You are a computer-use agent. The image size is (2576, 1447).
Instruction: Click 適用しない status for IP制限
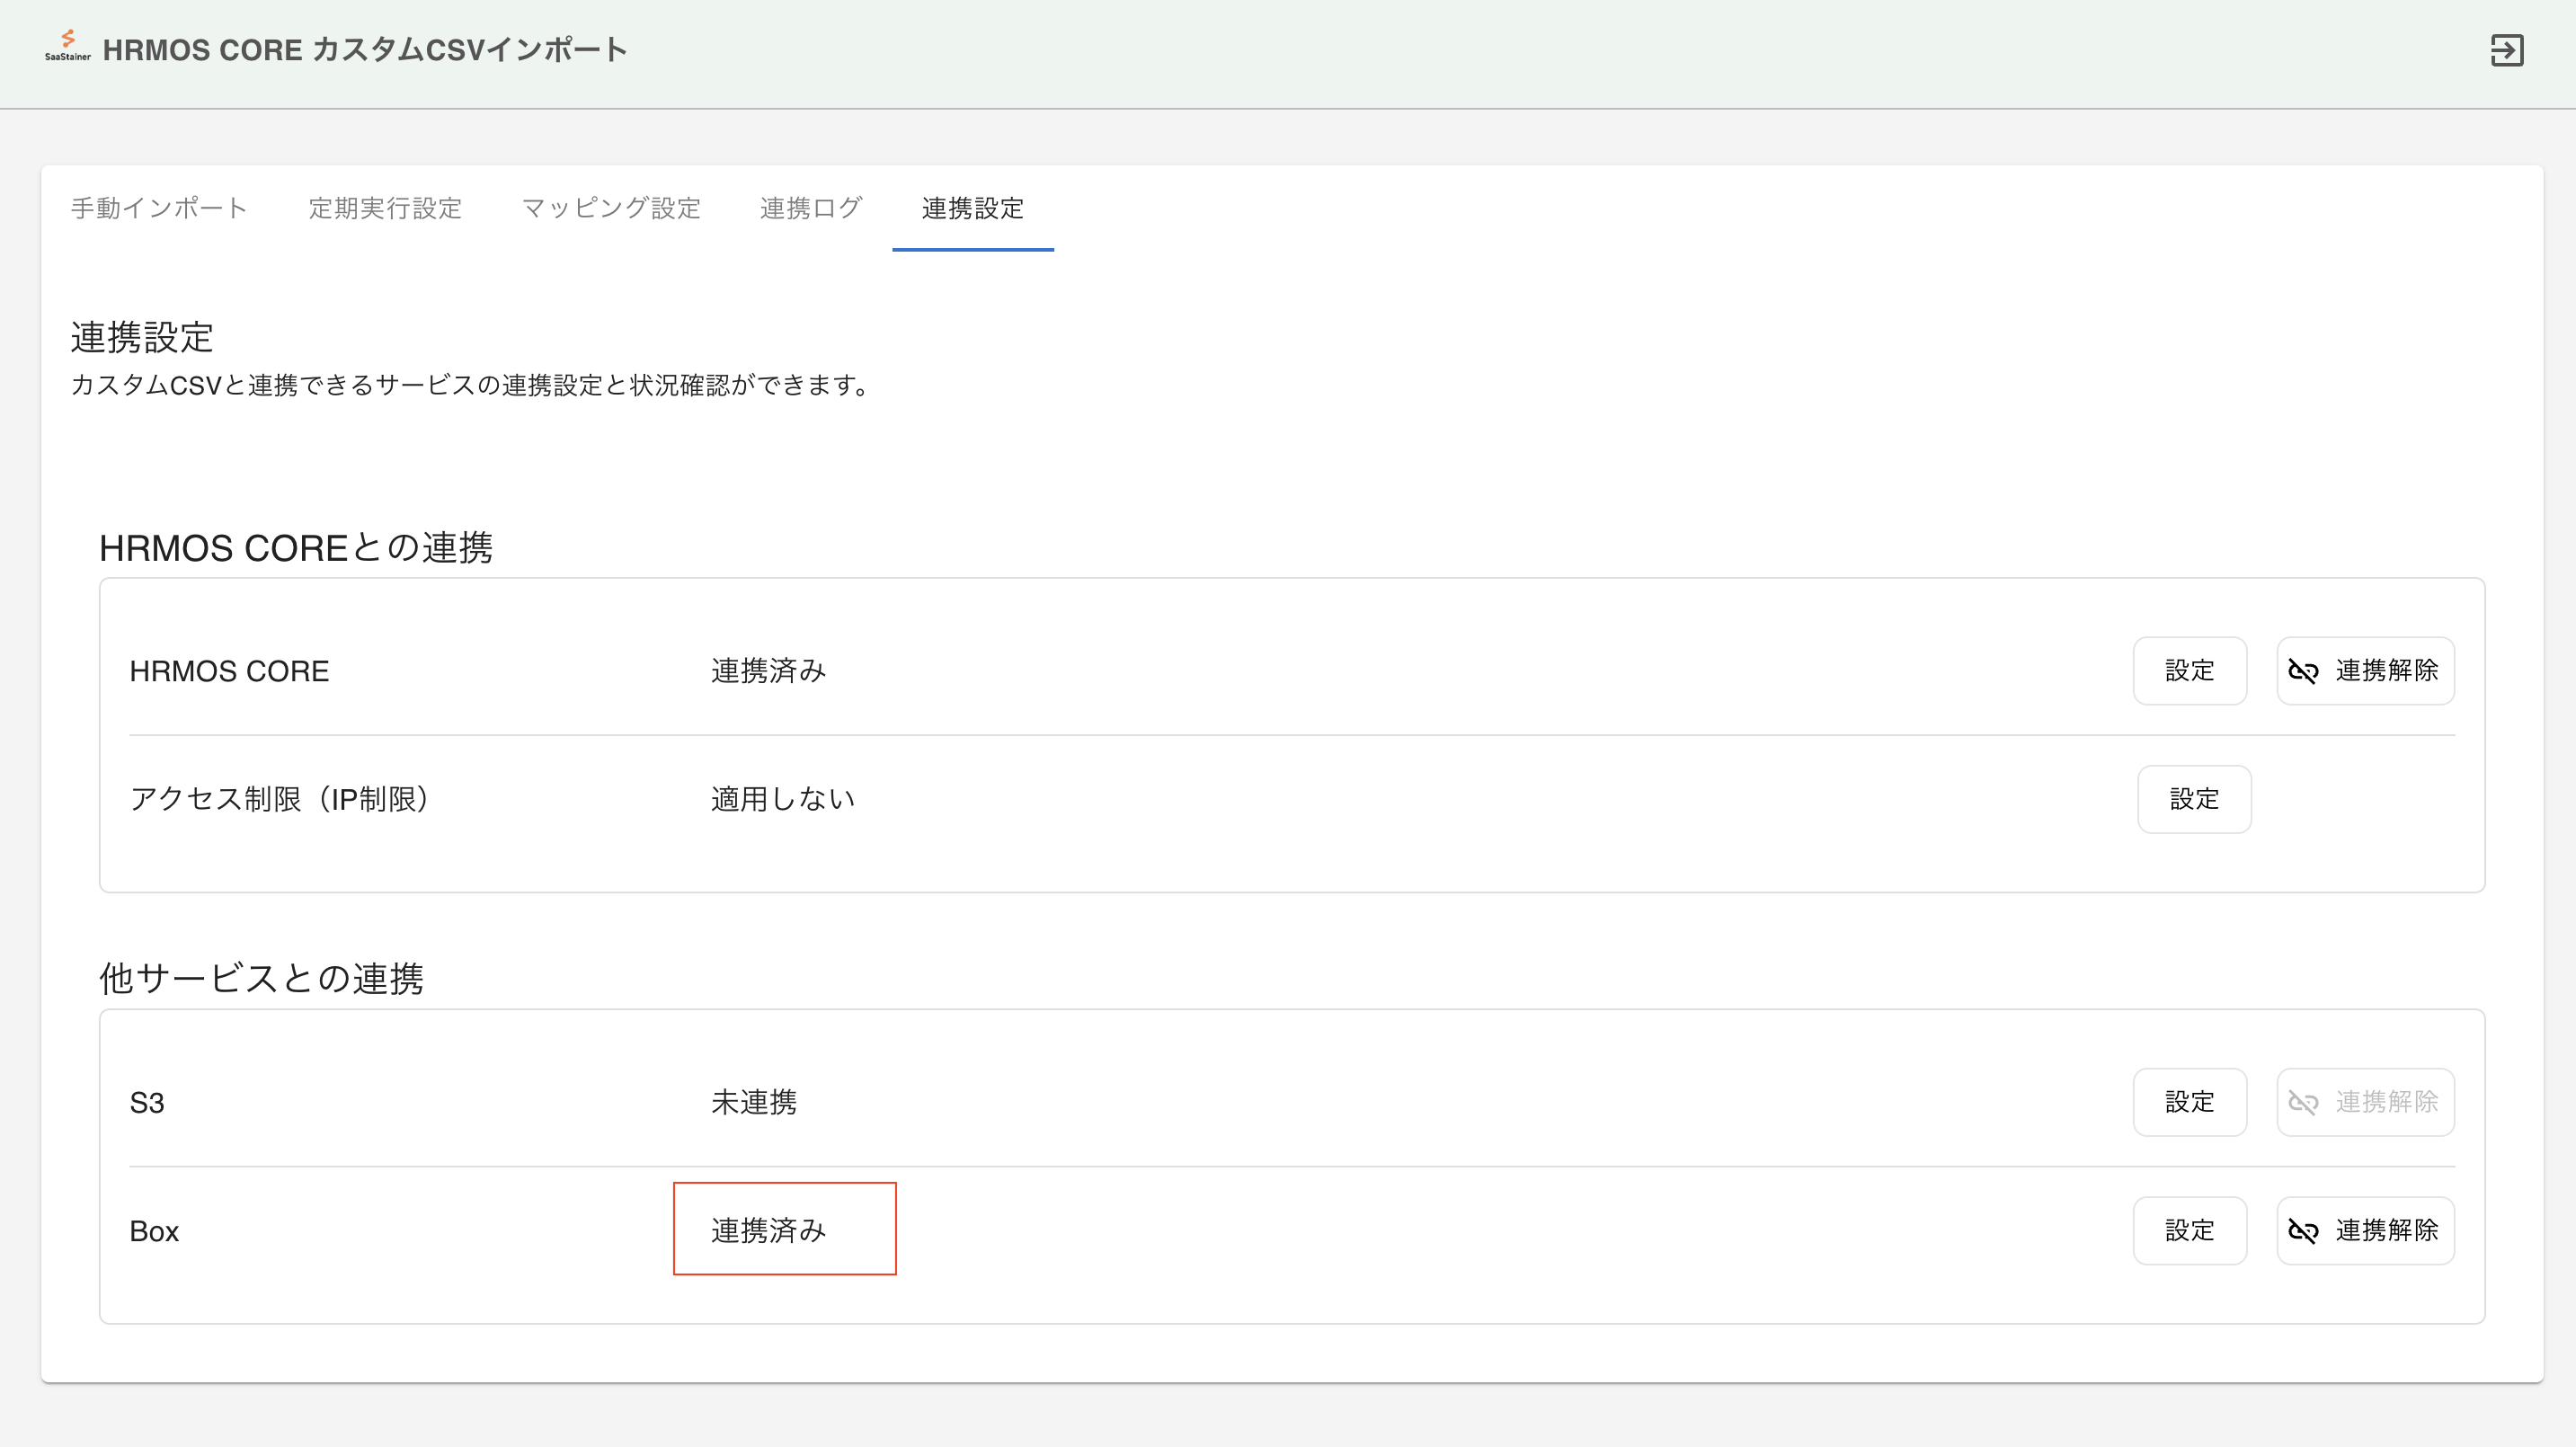point(782,799)
